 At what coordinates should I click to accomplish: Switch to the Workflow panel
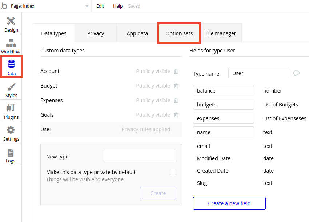pos(11,45)
